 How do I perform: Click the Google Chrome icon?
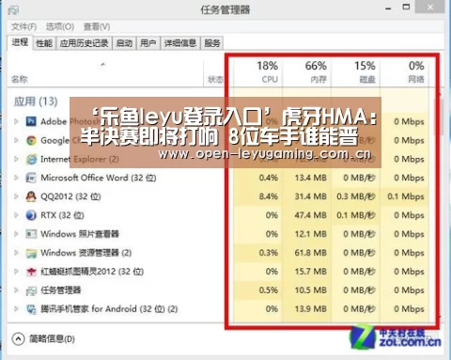click(31, 140)
